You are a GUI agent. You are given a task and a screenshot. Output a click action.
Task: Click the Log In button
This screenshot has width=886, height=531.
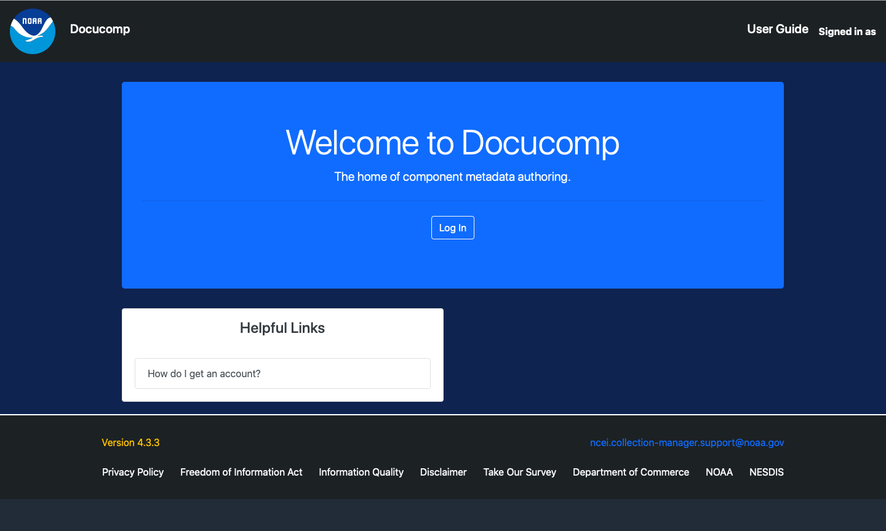tap(453, 228)
